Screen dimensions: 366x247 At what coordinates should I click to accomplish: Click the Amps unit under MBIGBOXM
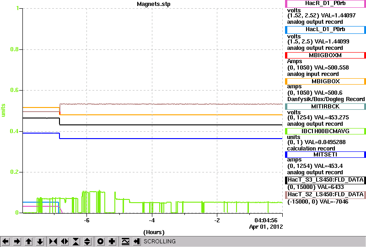tap(295, 61)
